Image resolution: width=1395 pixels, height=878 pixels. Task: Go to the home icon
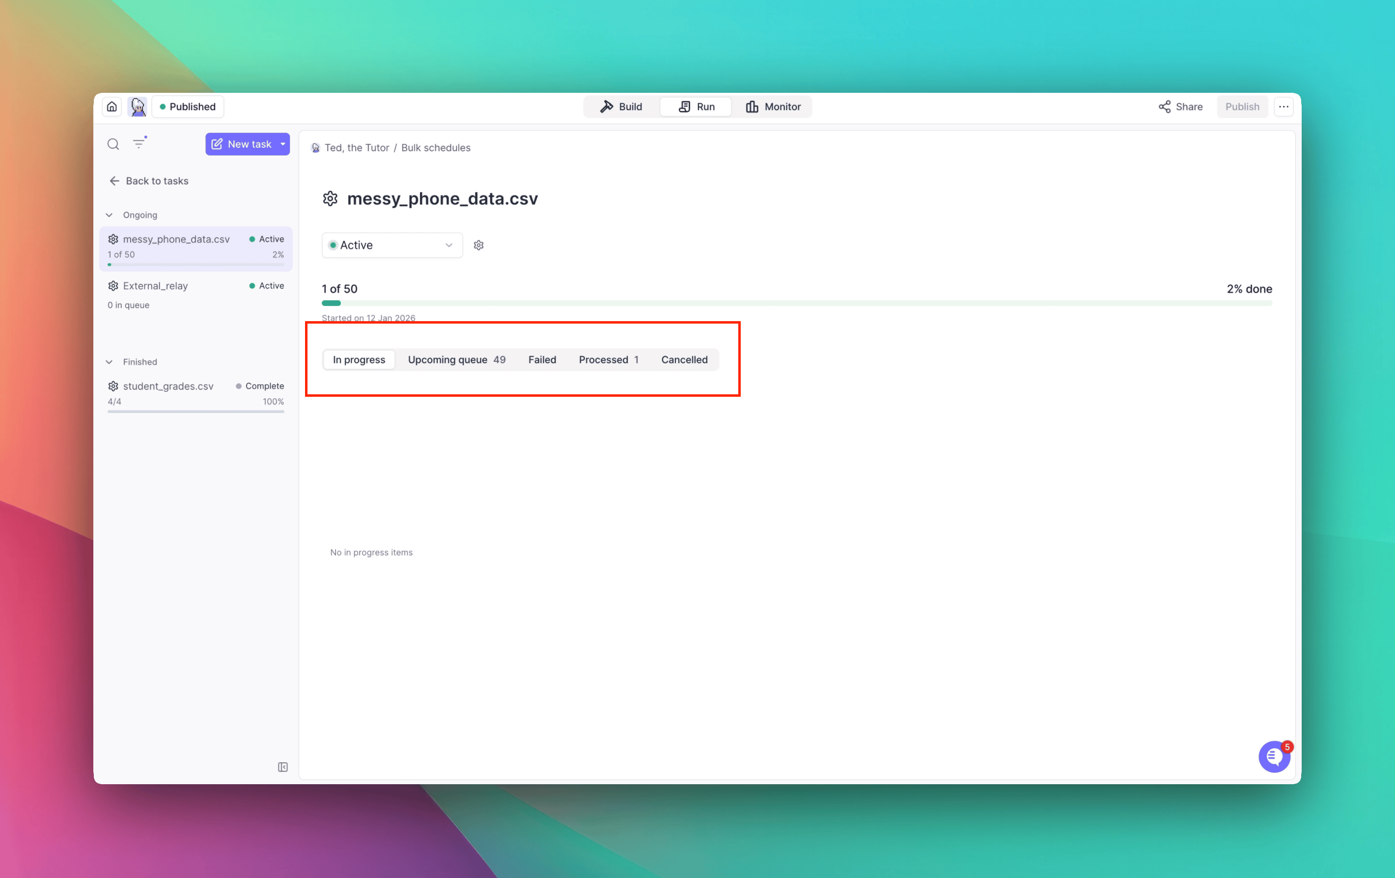(x=112, y=107)
